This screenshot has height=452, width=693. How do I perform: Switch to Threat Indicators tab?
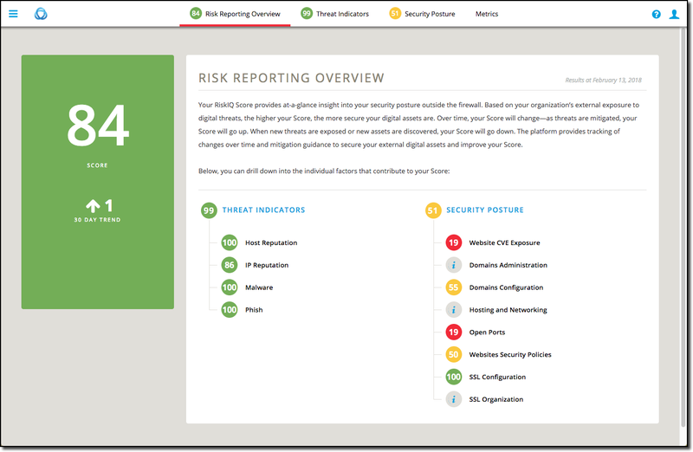(334, 14)
